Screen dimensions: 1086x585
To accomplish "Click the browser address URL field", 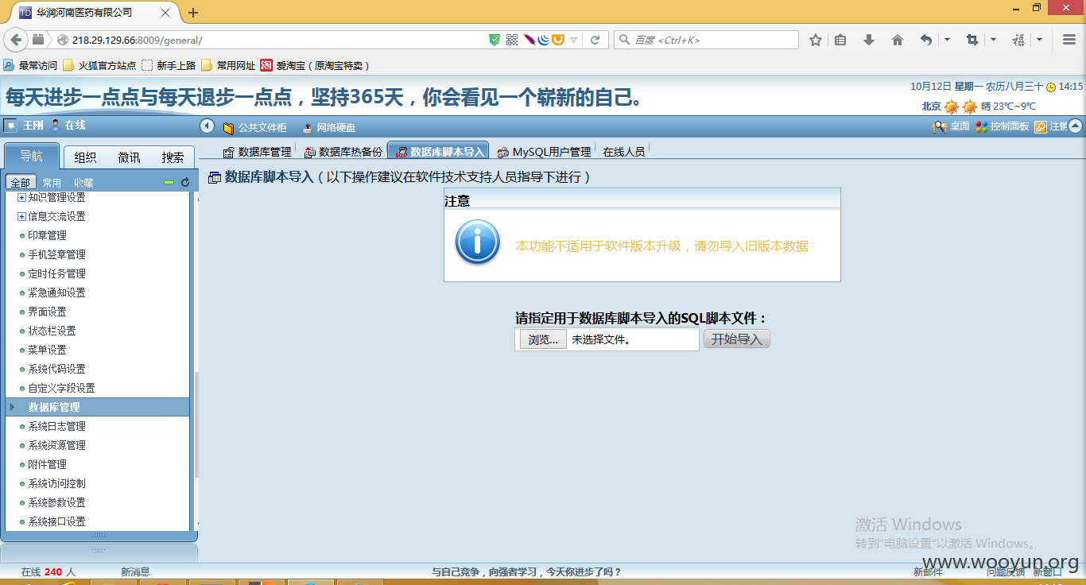I will [x=278, y=40].
